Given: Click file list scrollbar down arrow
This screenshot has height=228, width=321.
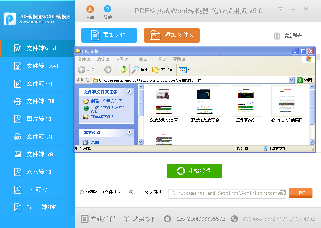Looking at the screenshot, I should tap(312, 142).
